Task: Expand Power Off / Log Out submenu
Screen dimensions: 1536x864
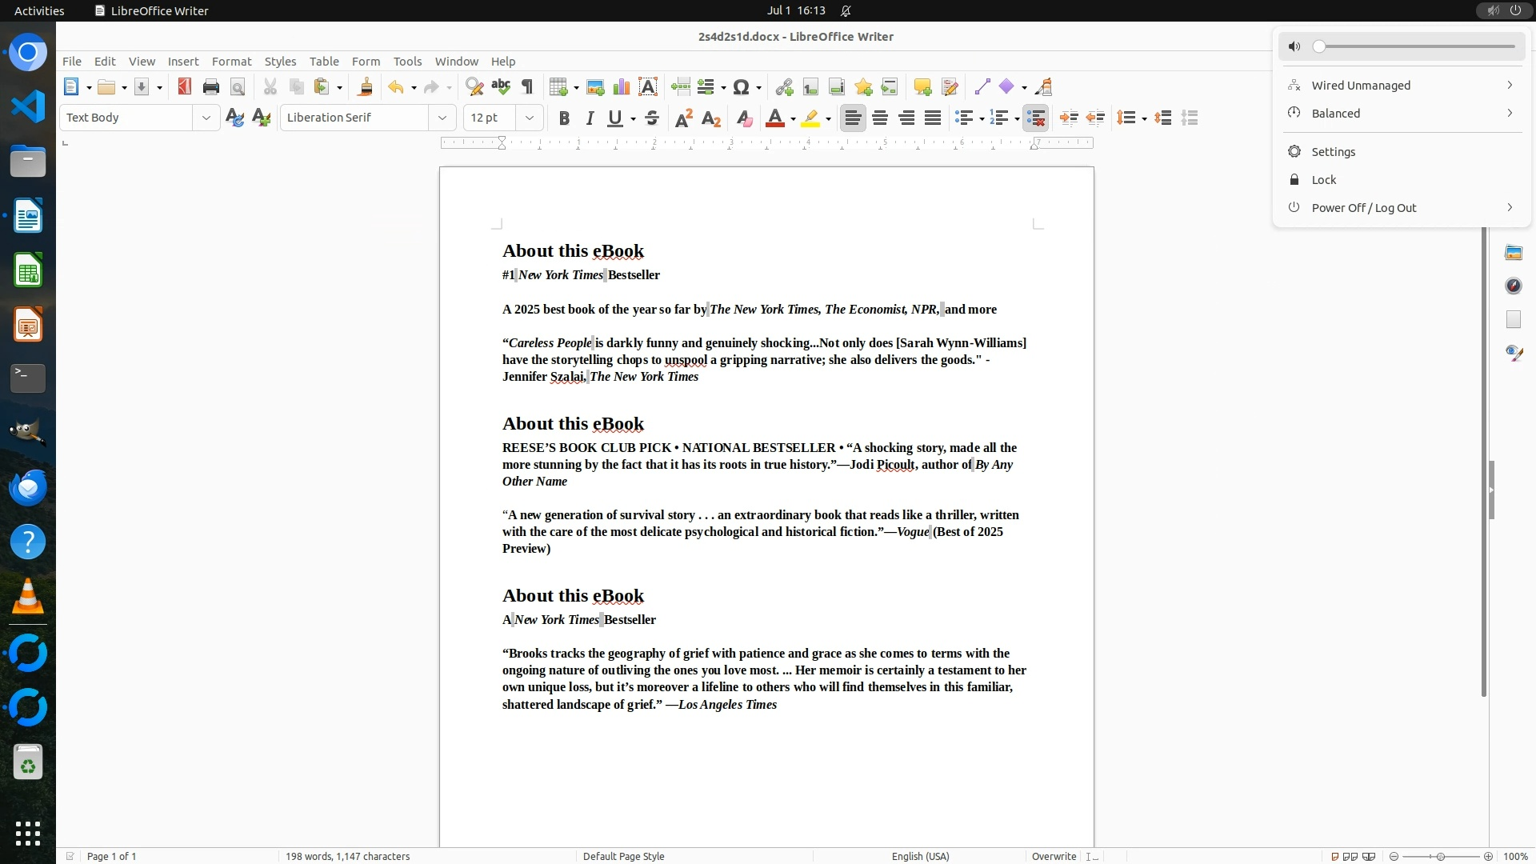Action: (1509, 208)
